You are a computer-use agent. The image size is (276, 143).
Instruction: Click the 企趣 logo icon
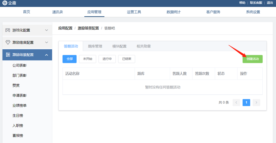4,3
